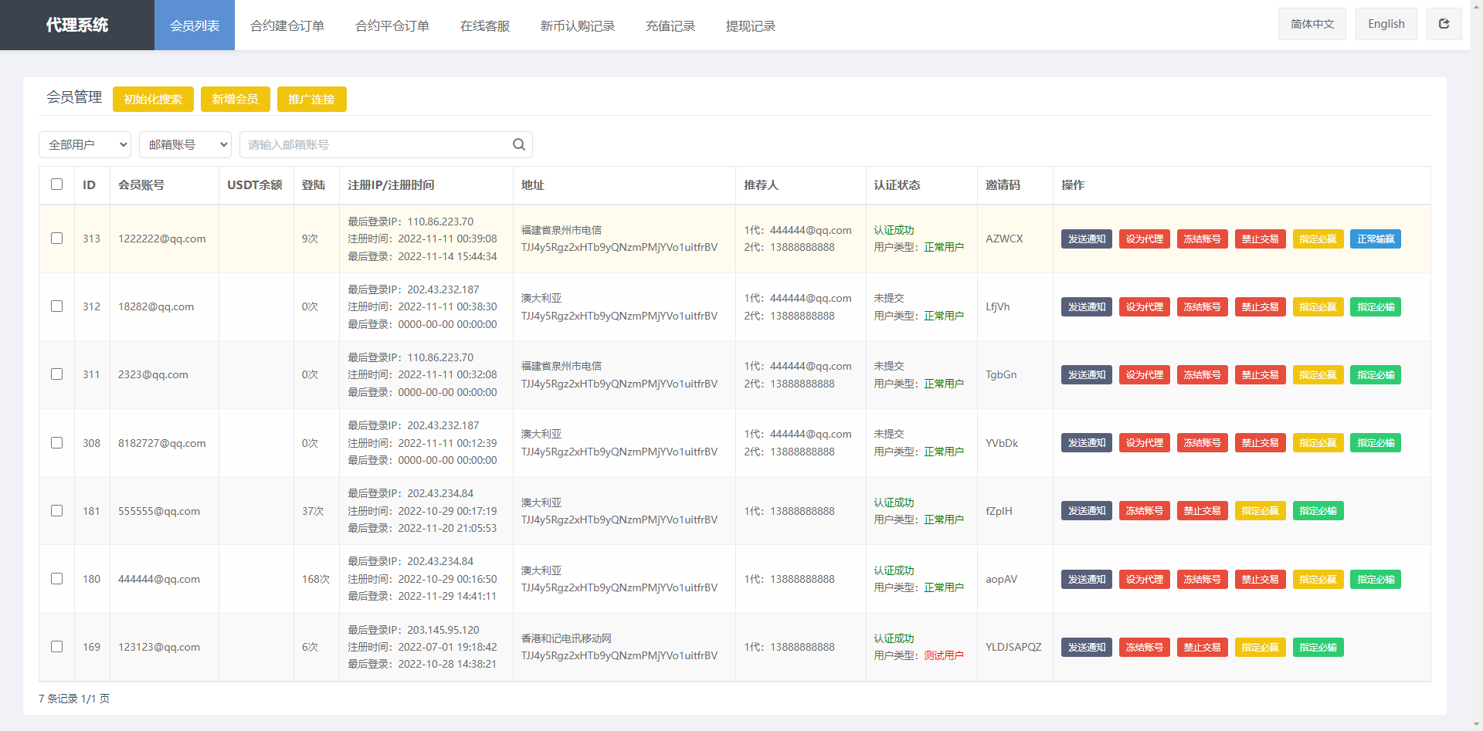Open the 全部用户 user filter dropdown
This screenshot has width=1483, height=731.
coord(85,144)
